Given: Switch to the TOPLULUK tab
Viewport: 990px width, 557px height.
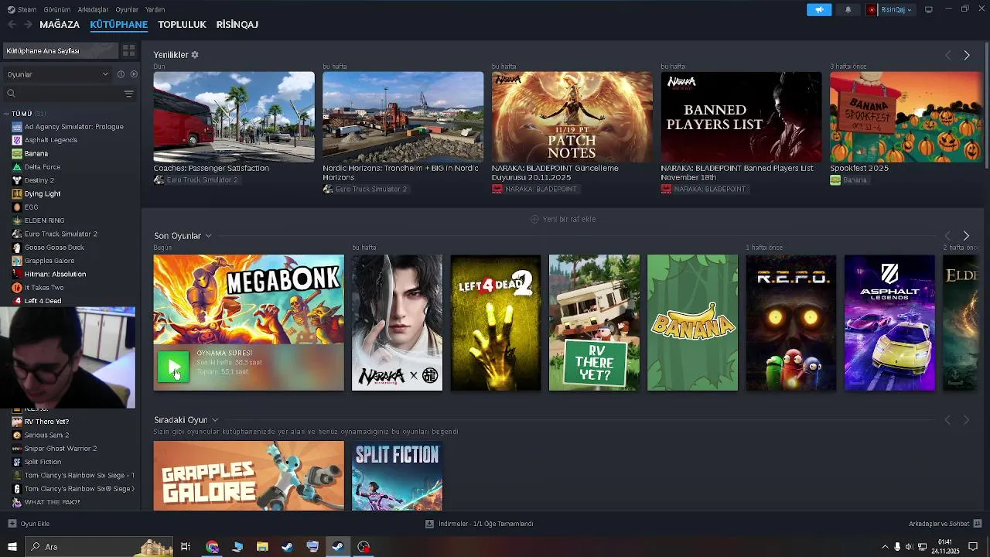Looking at the screenshot, I should click(182, 24).
